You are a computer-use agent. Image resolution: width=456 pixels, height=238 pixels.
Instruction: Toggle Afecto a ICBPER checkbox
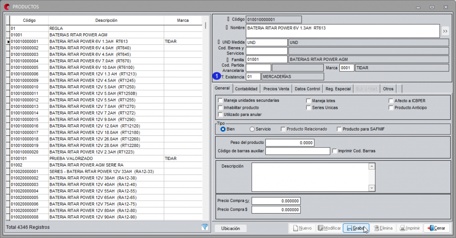coord(391,101)
